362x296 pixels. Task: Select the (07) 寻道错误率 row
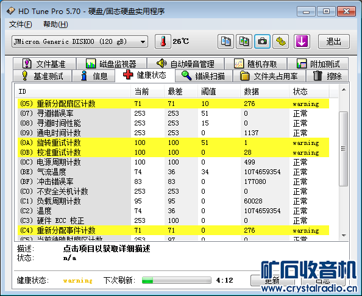173,113
